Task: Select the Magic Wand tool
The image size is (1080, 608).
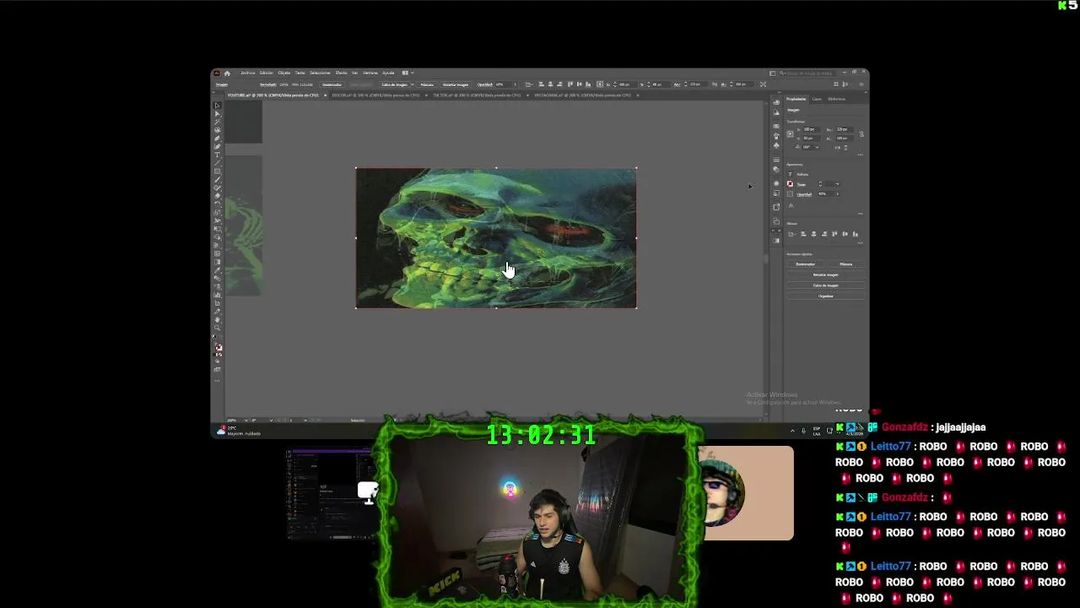Action: pyautogui.click(x=218, y=122)
